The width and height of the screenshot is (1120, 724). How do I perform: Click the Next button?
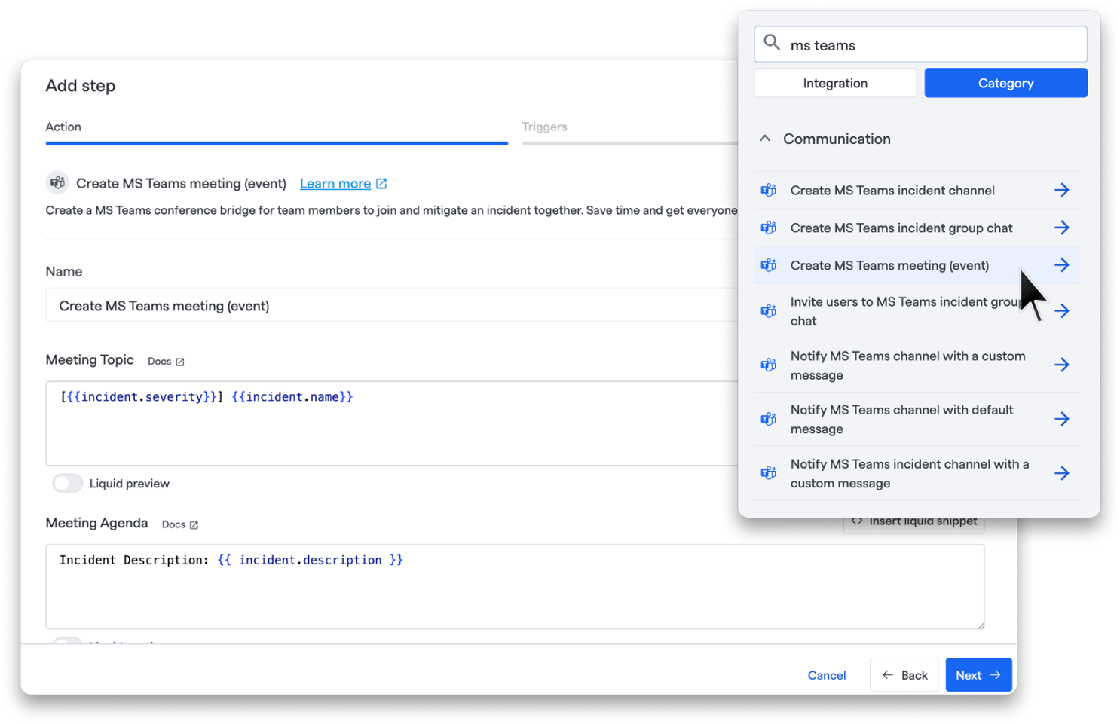pos(978,675)
